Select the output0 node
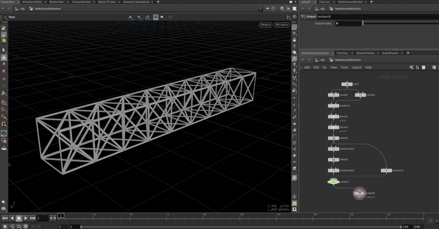The width and height of the screenshot is (439, 229). [360, 193]
